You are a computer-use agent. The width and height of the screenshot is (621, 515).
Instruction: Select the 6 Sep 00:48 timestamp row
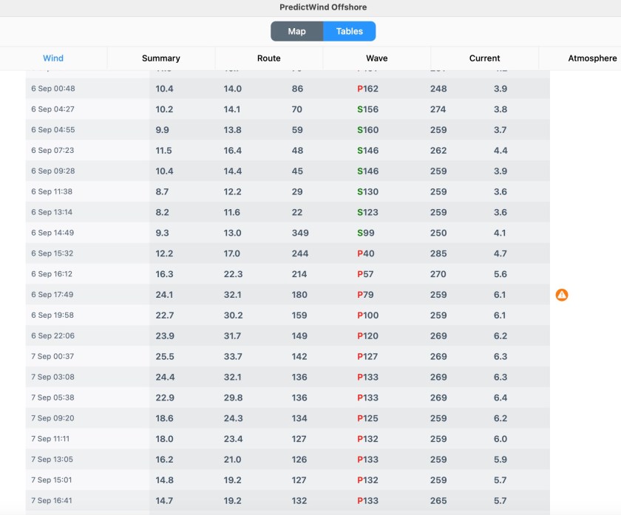coord(53,89)
